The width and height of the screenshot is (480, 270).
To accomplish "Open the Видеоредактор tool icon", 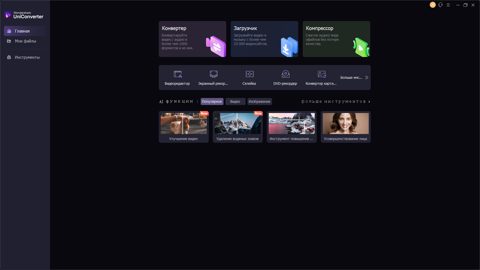I will click(x=178, y=74).
